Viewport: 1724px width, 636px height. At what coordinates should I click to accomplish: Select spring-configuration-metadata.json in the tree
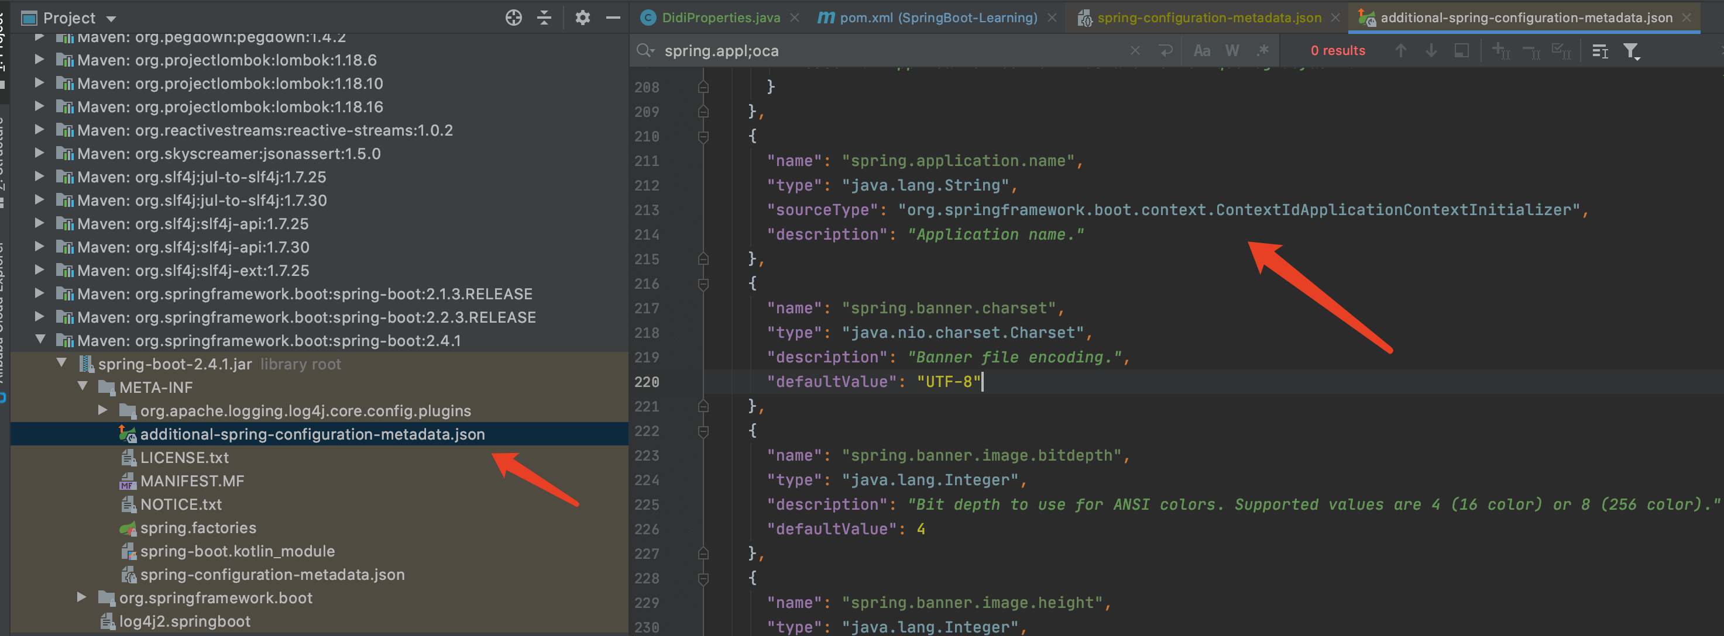(272, 575)
